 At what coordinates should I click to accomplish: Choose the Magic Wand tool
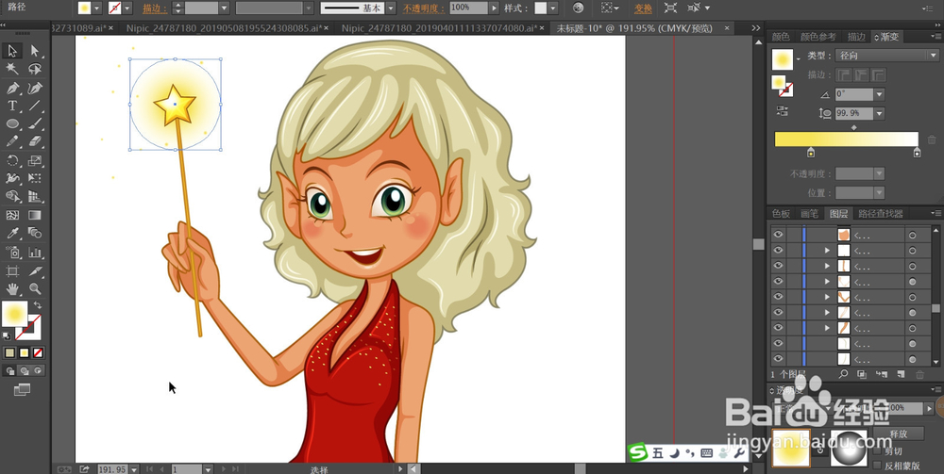tap(12, 69)
